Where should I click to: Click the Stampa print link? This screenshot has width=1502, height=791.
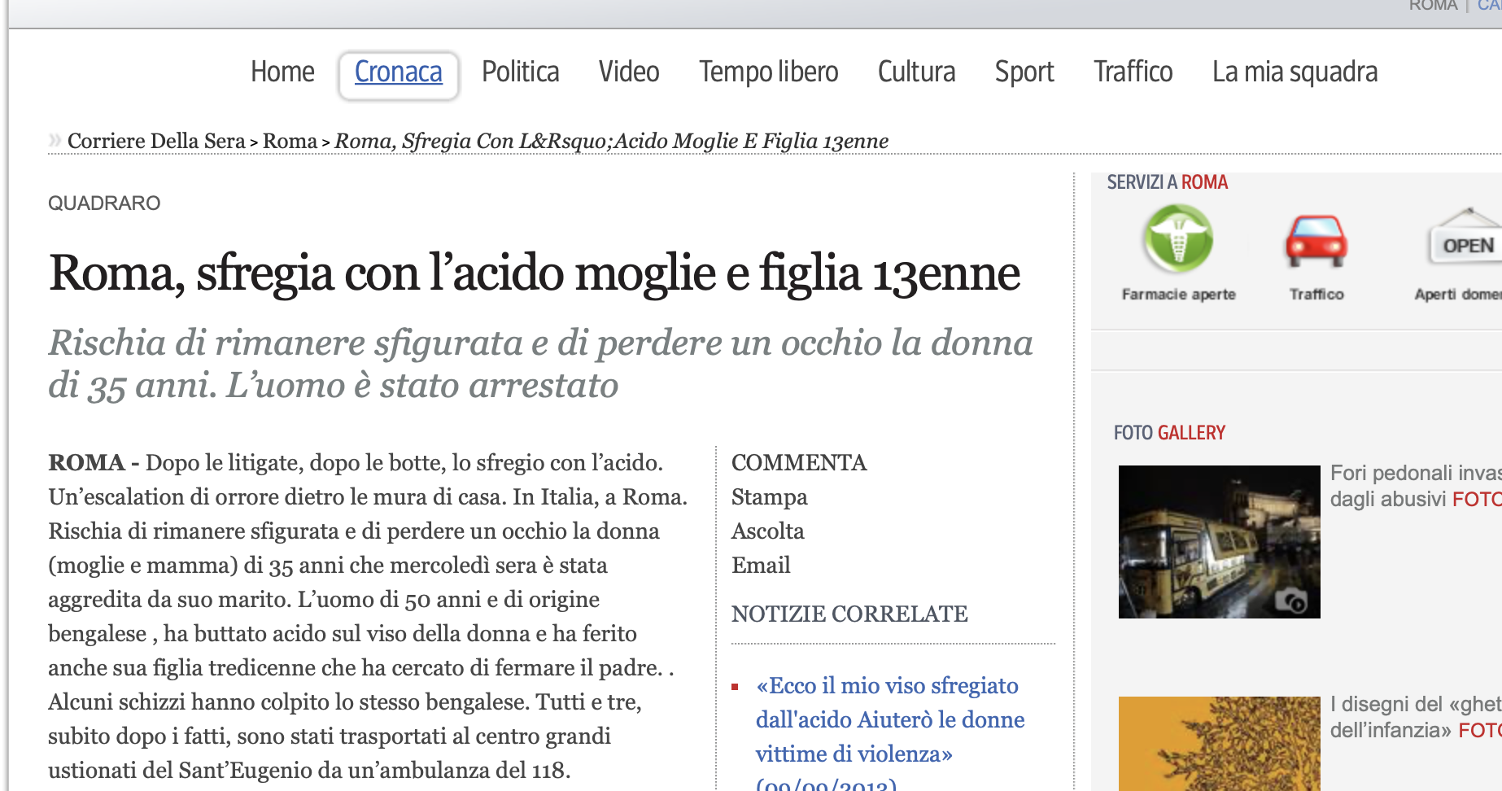(x=769, y=497)
